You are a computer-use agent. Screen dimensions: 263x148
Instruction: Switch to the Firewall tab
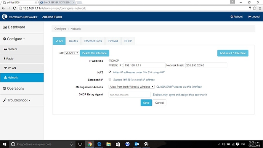coord(113,41)
